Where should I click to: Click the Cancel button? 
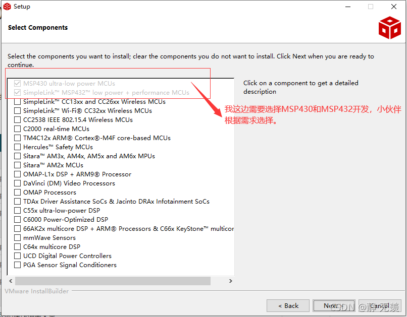[380, 306]
